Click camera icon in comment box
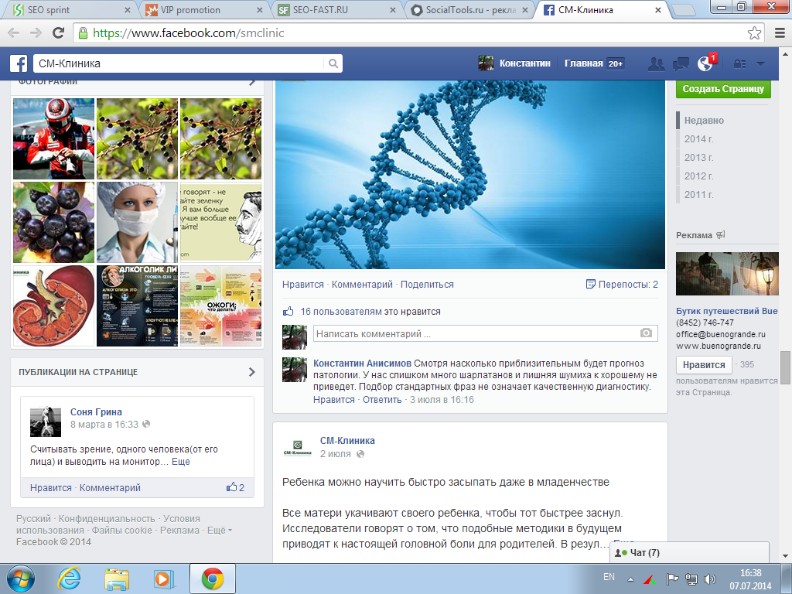Screen dimensions: 792x594 pyautogui.click(x=646, y=333)
